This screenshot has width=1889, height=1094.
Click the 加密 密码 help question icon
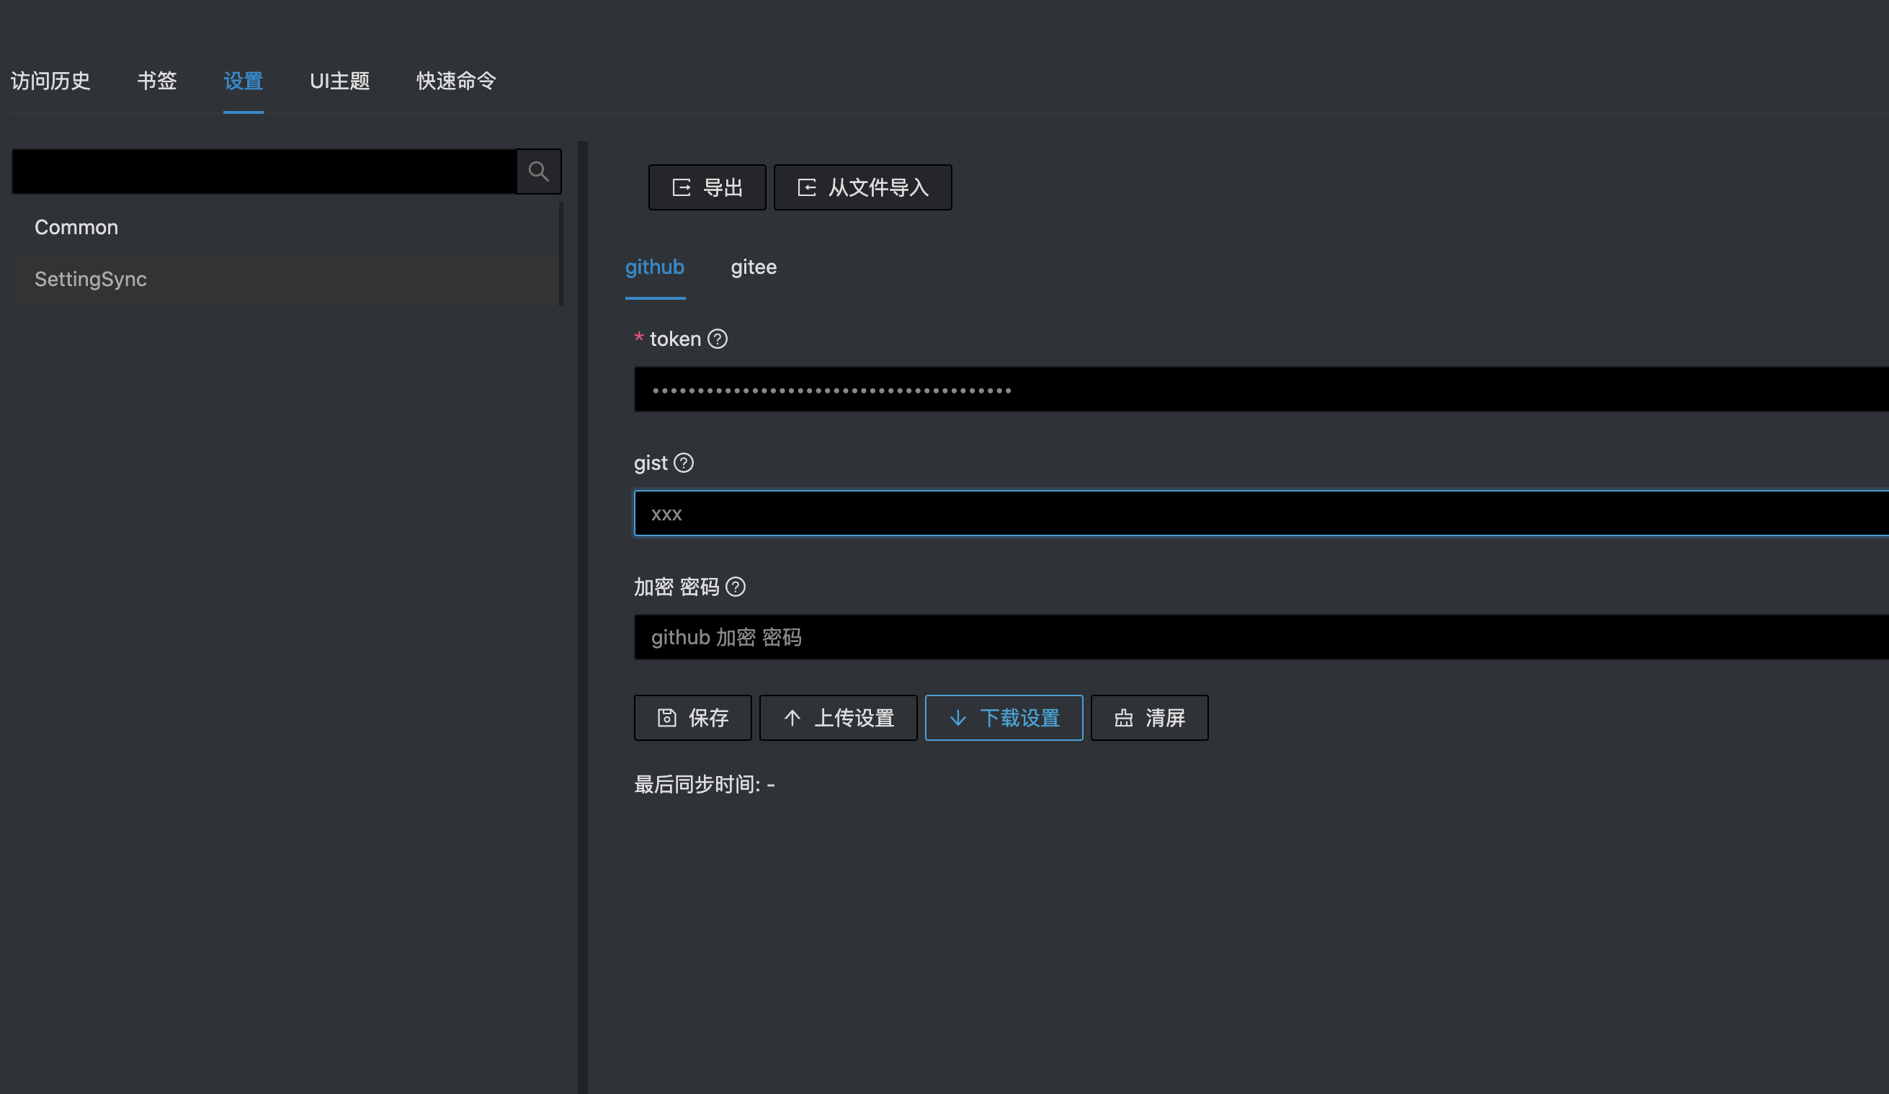[736, 587]
